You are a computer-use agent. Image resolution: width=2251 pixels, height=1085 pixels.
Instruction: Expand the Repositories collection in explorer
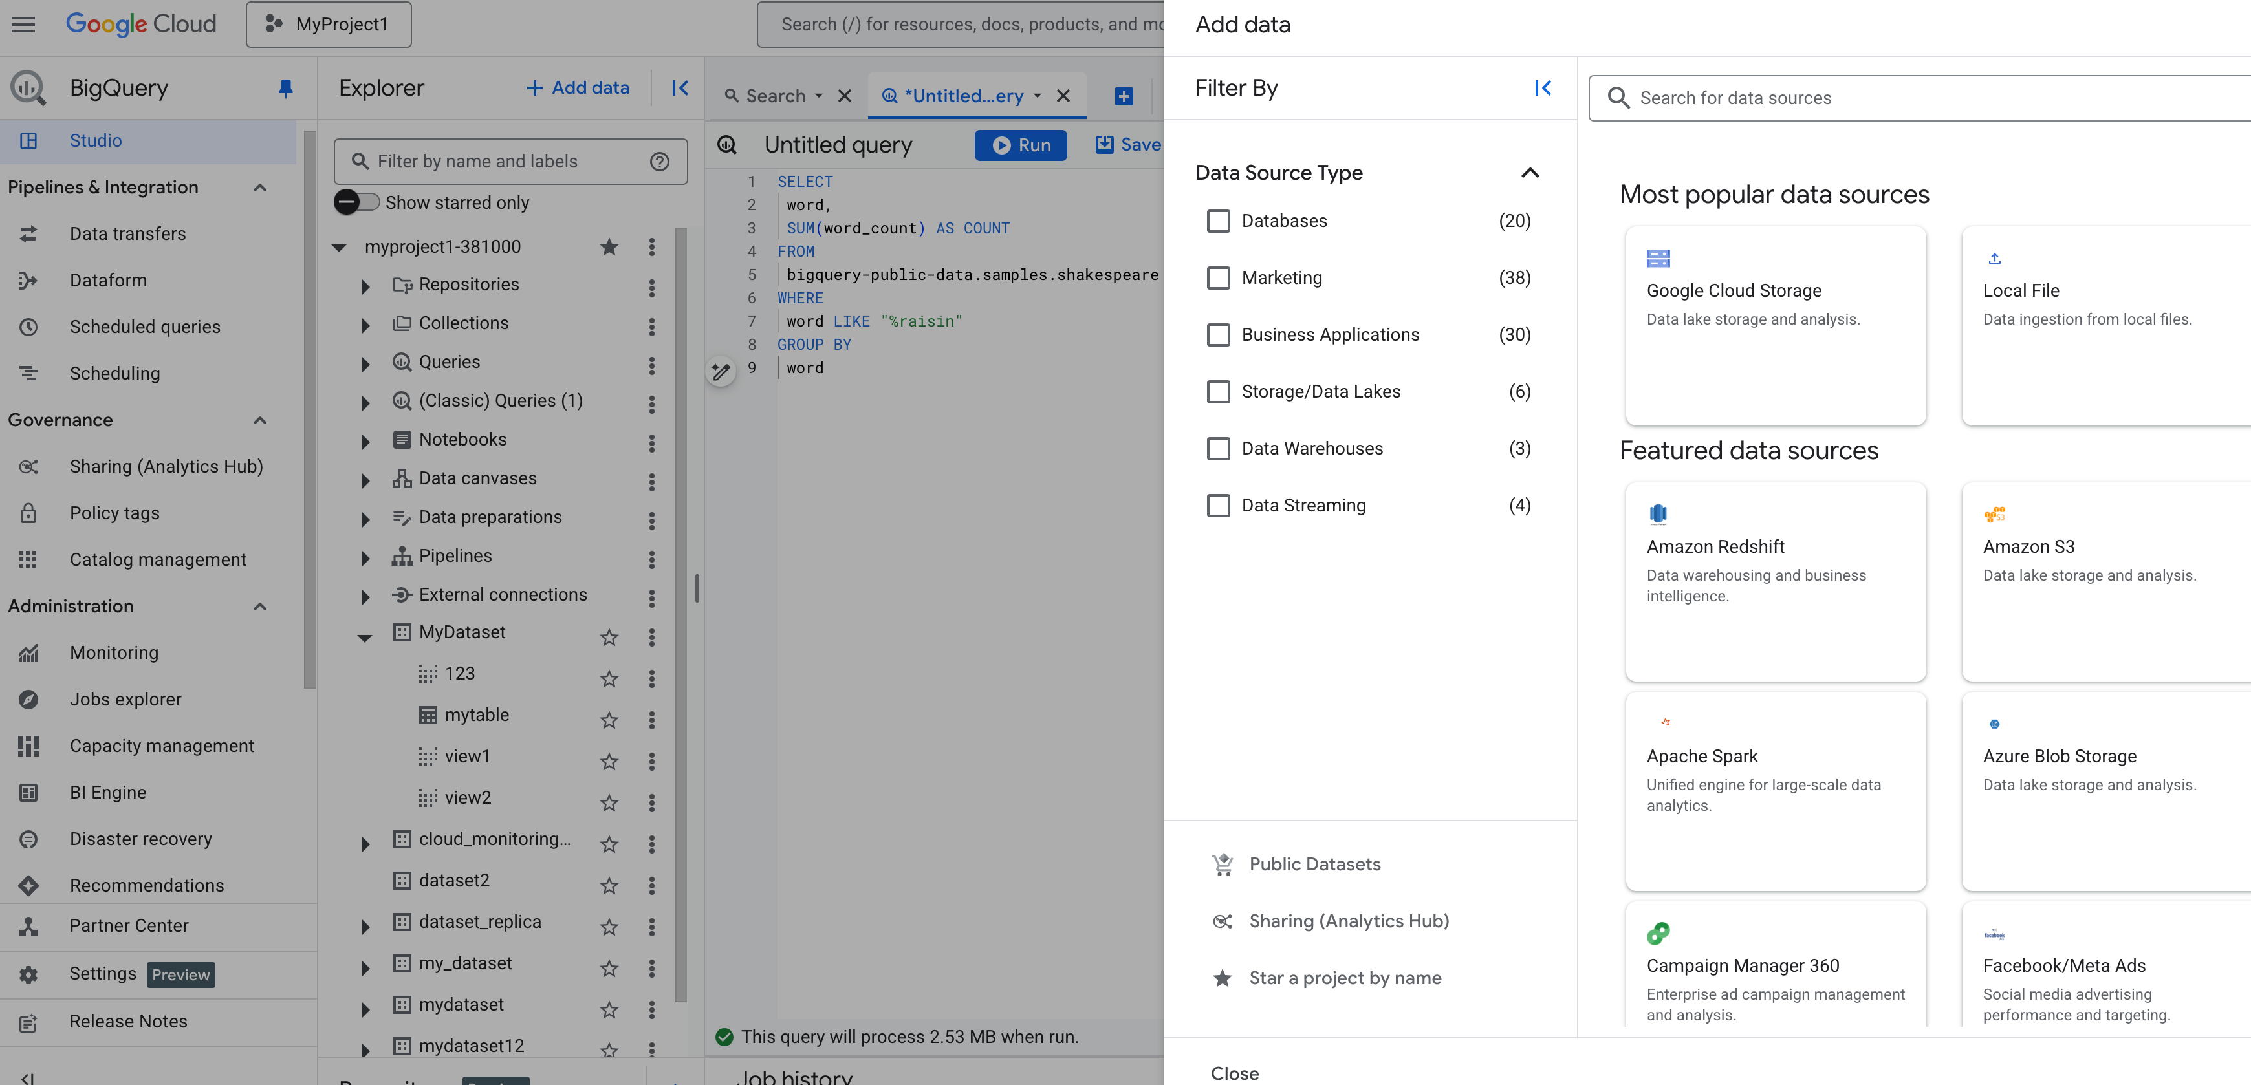365,284
